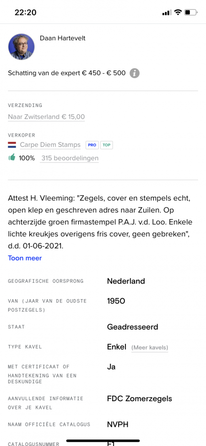Tap the green thumbs-up rating icon
Image resolution: width=206 pixels, height=446 pixels.
[x=11, y=157]
